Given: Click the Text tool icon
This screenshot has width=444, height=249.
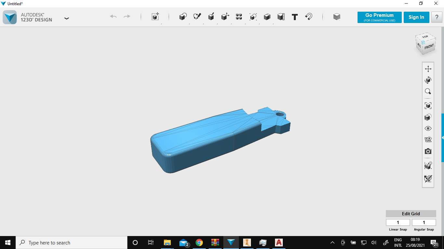Looking at the screenshot, I should (295, 17).
